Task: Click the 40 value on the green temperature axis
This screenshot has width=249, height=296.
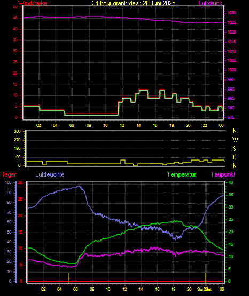Action: pos(231,183)
